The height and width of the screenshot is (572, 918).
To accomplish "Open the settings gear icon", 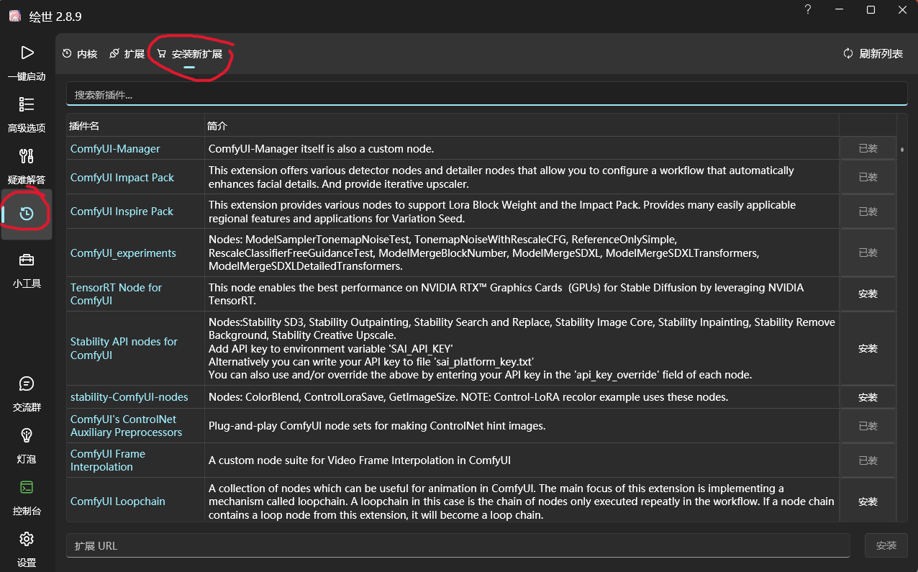I will (27, 539).
